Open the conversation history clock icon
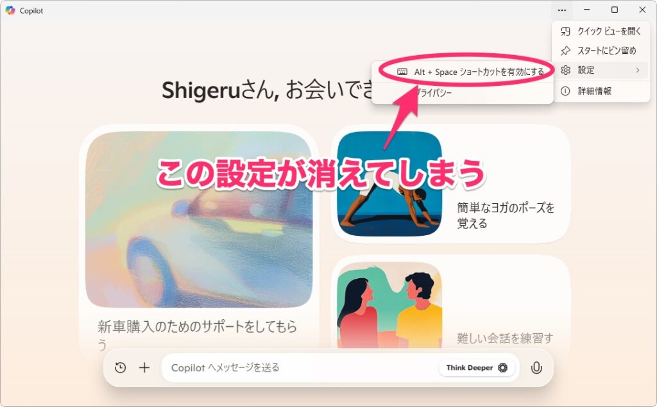 (120, 368)
